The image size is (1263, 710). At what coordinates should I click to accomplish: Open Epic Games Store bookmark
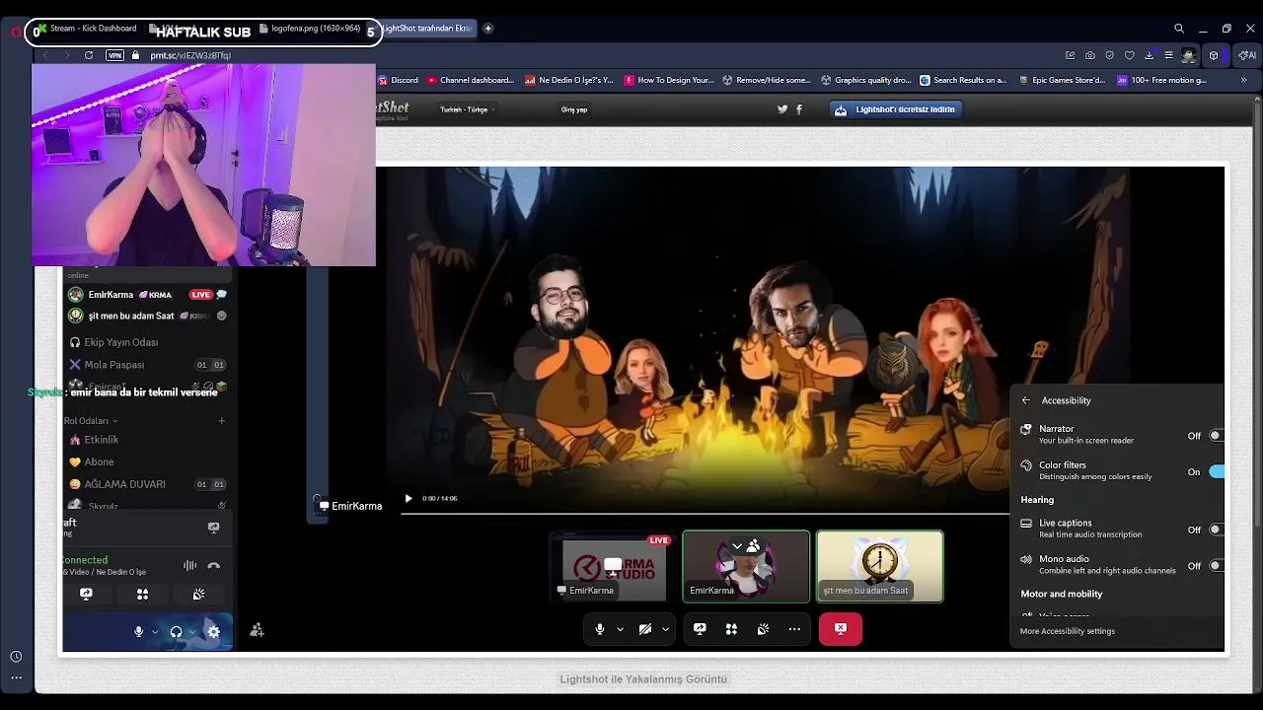(x=1061, y=80)
